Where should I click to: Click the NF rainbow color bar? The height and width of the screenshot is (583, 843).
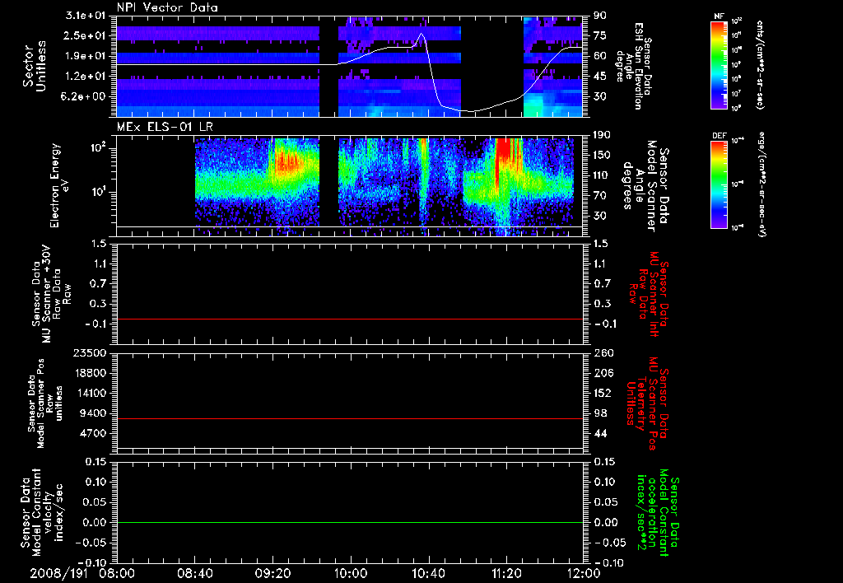click(720, 65)
